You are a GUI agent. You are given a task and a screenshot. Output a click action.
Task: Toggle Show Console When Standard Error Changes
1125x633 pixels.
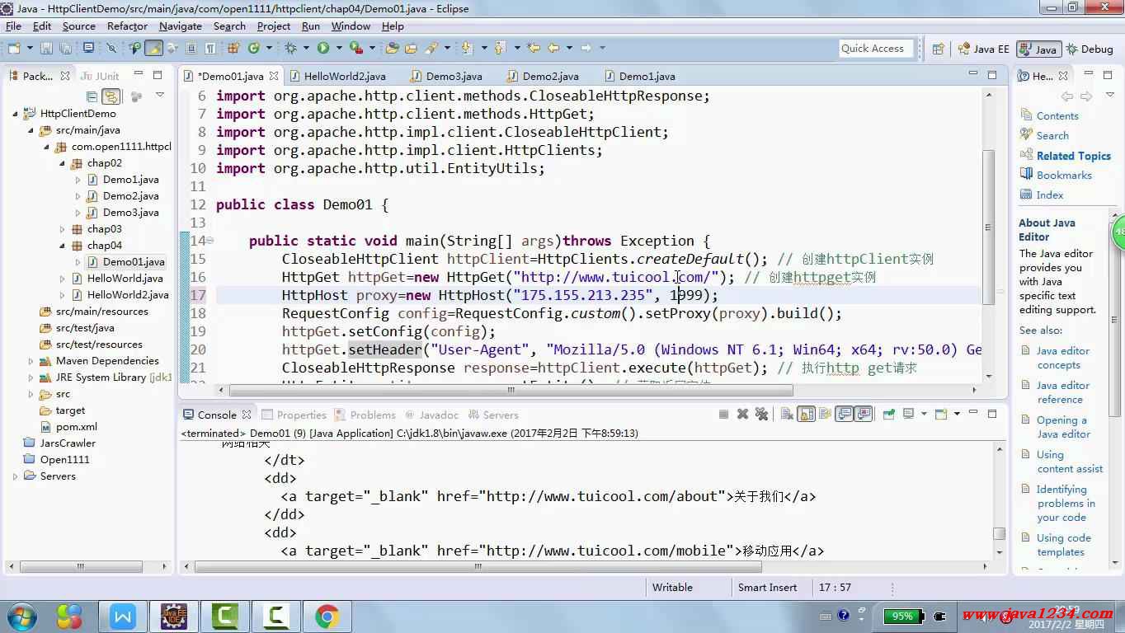click(864, 414)
